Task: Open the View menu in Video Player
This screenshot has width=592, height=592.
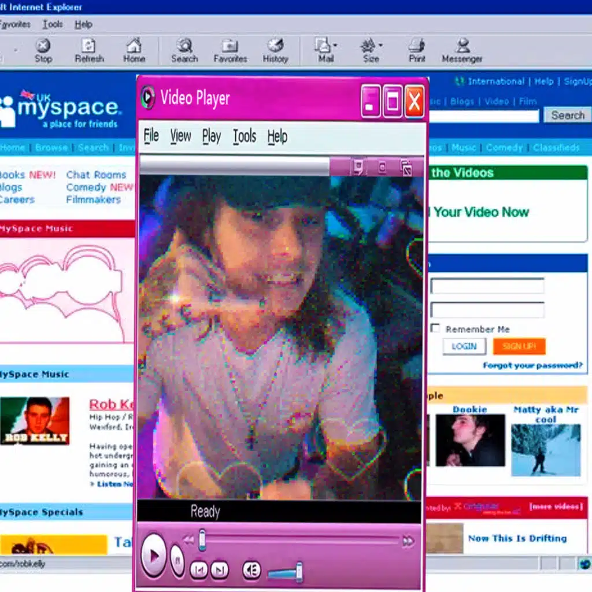Action: click(x=180, y=136)
